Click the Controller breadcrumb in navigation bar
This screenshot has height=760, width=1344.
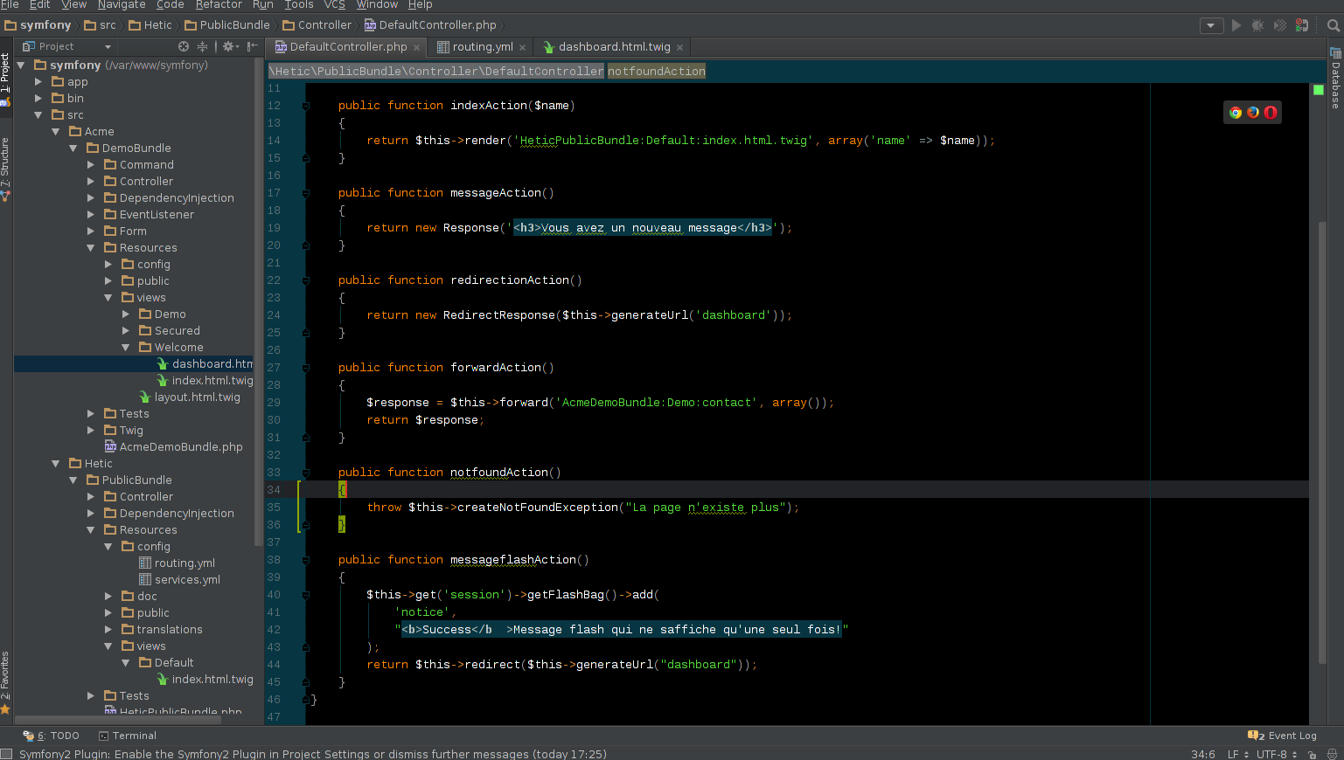317,25
